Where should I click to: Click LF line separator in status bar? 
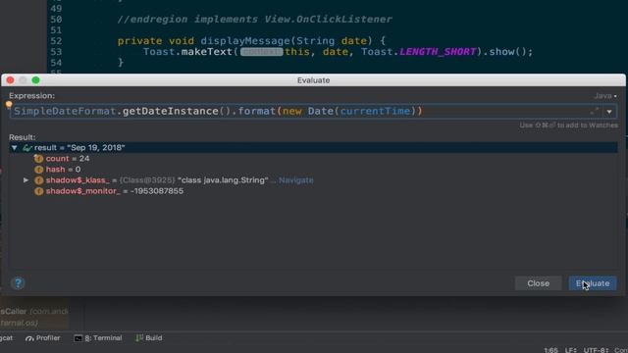[x=570, y=350]
